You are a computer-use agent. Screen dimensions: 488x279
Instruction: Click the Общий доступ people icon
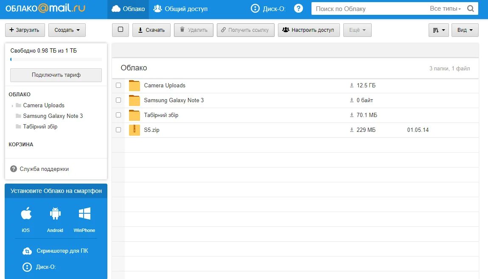point(157,9)
